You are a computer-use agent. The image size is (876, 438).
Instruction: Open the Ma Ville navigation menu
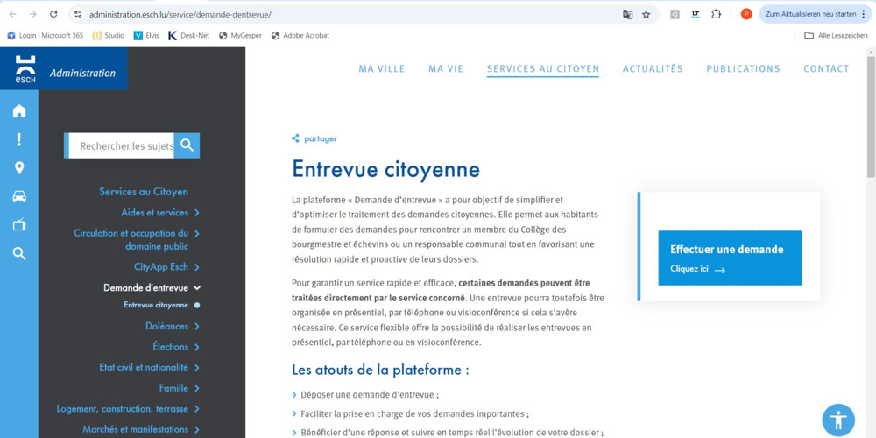tap(382, 69)
